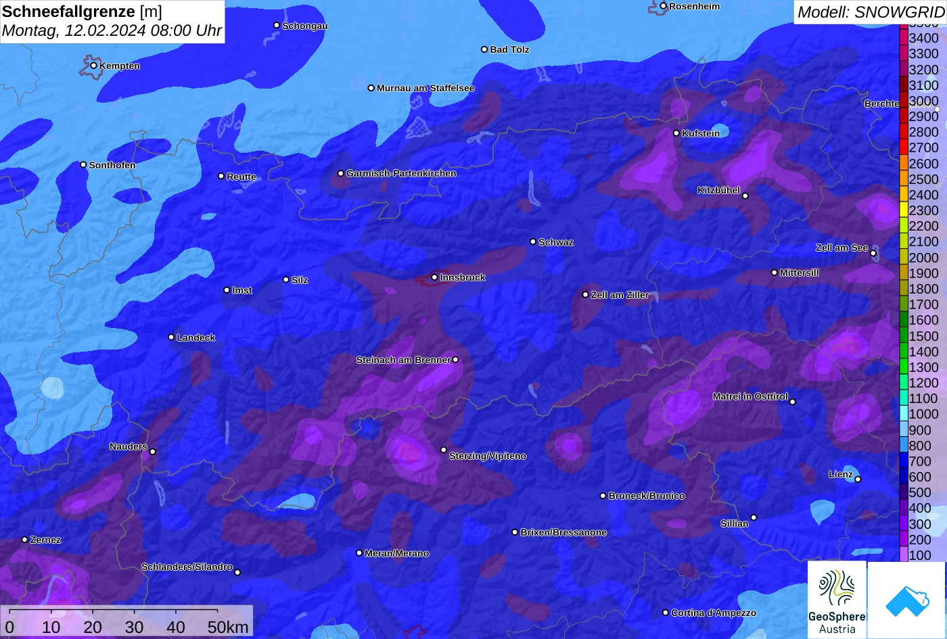The width and height of the screenshot is (947, 639).
Task: Click the Brixen/Bressanone marker dot
Action: point(515,532)
